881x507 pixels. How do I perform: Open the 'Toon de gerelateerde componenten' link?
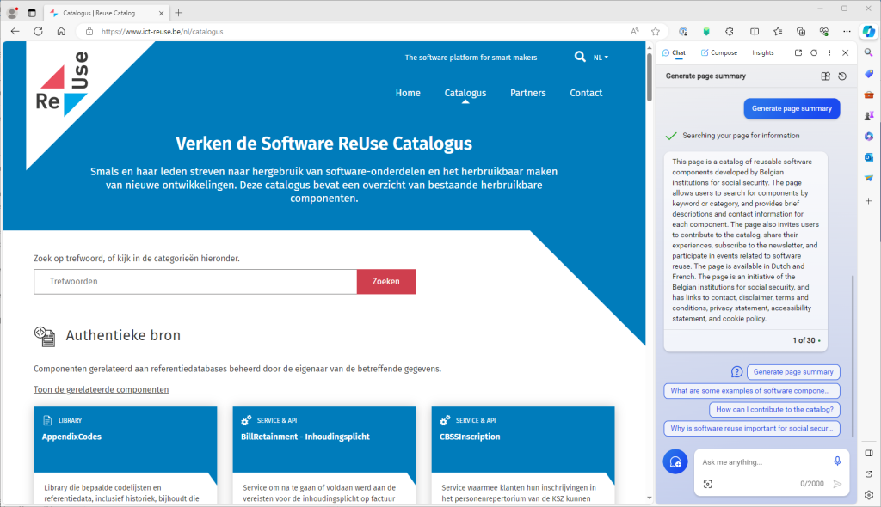[x=101, y=389]
